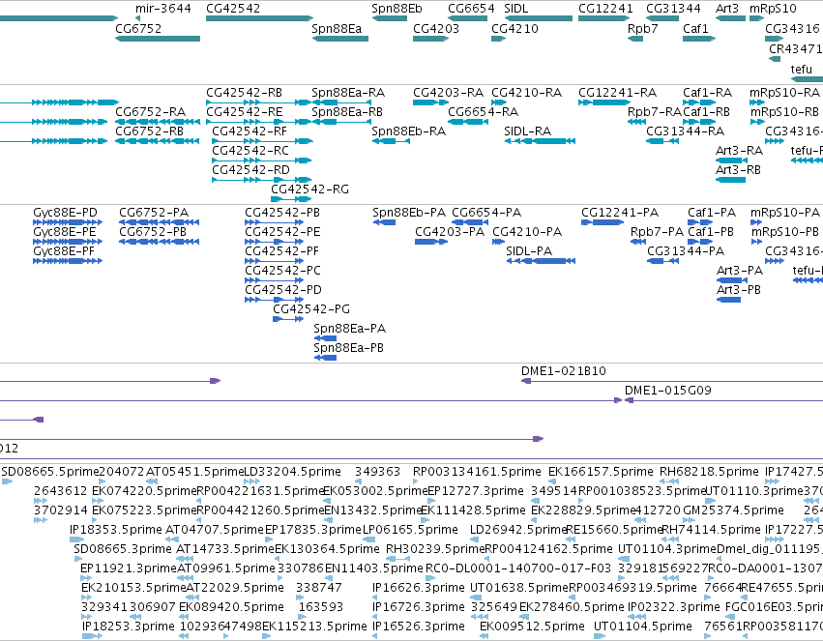Image resolution: width=823 pixels, height=641 pixels.
Task: Open protein Art3-PA label
Action: click(x=740, y=271)
